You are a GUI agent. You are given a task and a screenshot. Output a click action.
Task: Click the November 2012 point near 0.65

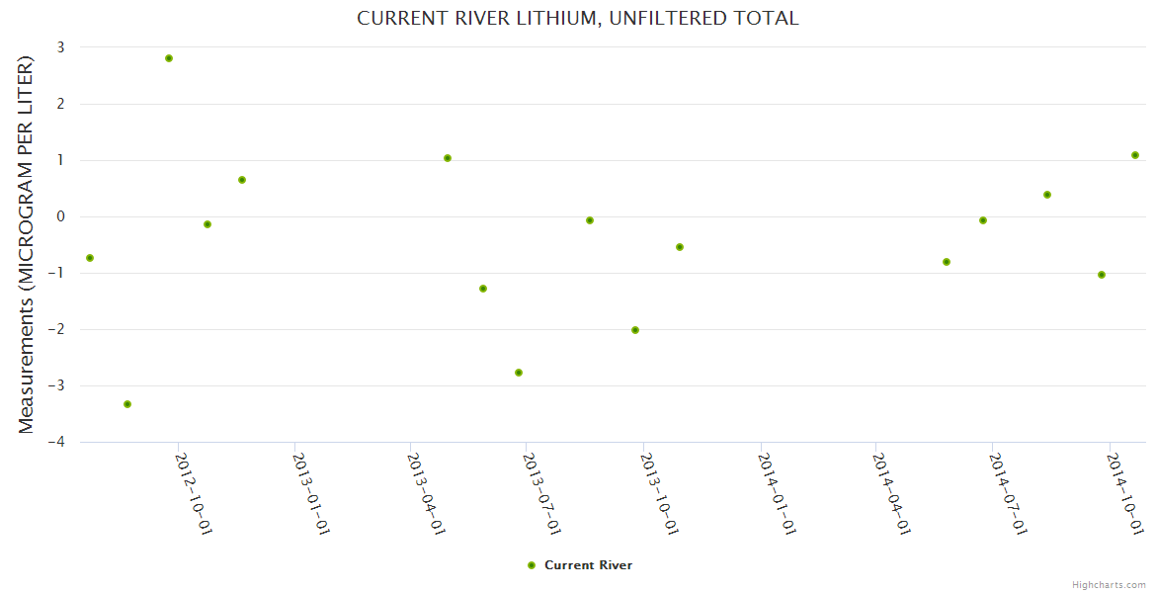click(242, 180)
